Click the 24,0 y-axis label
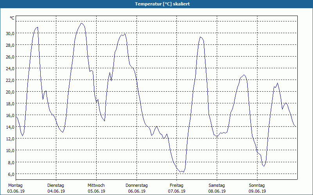Screen dimensions: 313x195 point(10,69)
